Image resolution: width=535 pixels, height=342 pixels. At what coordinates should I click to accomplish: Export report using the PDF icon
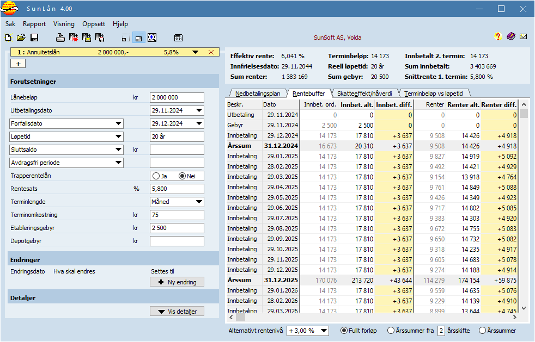(x=74, y=38)
